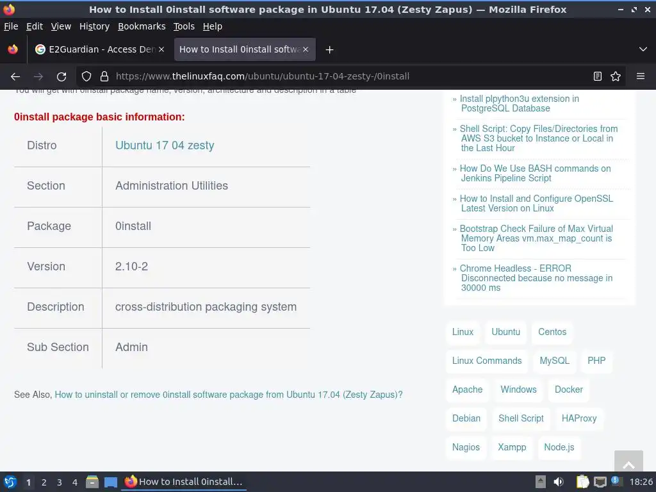Open file manager in taskbar
The width and height of the screenshot is (656, 492).
point(92,482)
